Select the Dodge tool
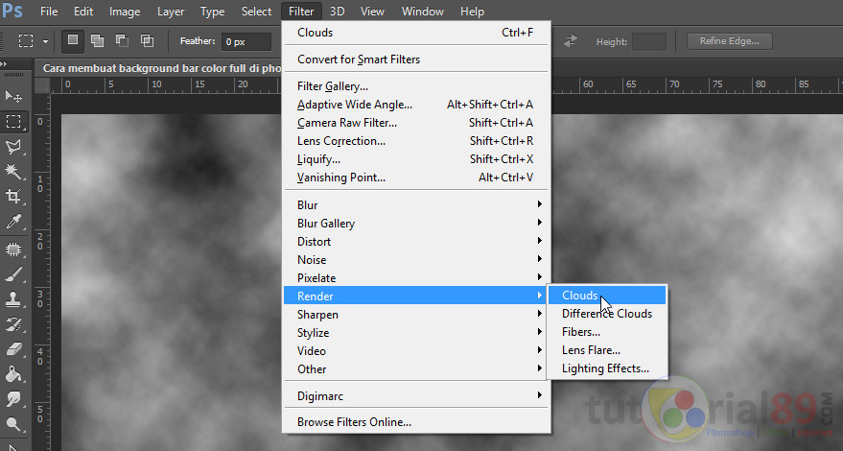Viewport: 843px width, 451px height. [x=13, y=424]
